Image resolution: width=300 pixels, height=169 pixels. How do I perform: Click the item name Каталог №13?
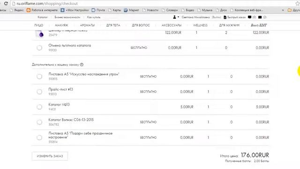point(59,105)
